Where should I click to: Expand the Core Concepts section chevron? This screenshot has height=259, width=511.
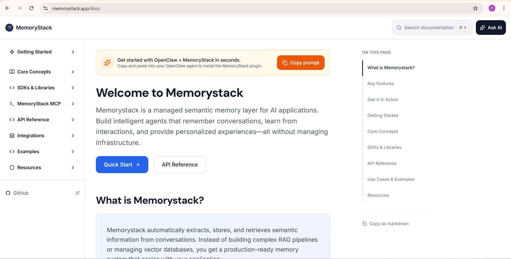[x=73, y=72]
